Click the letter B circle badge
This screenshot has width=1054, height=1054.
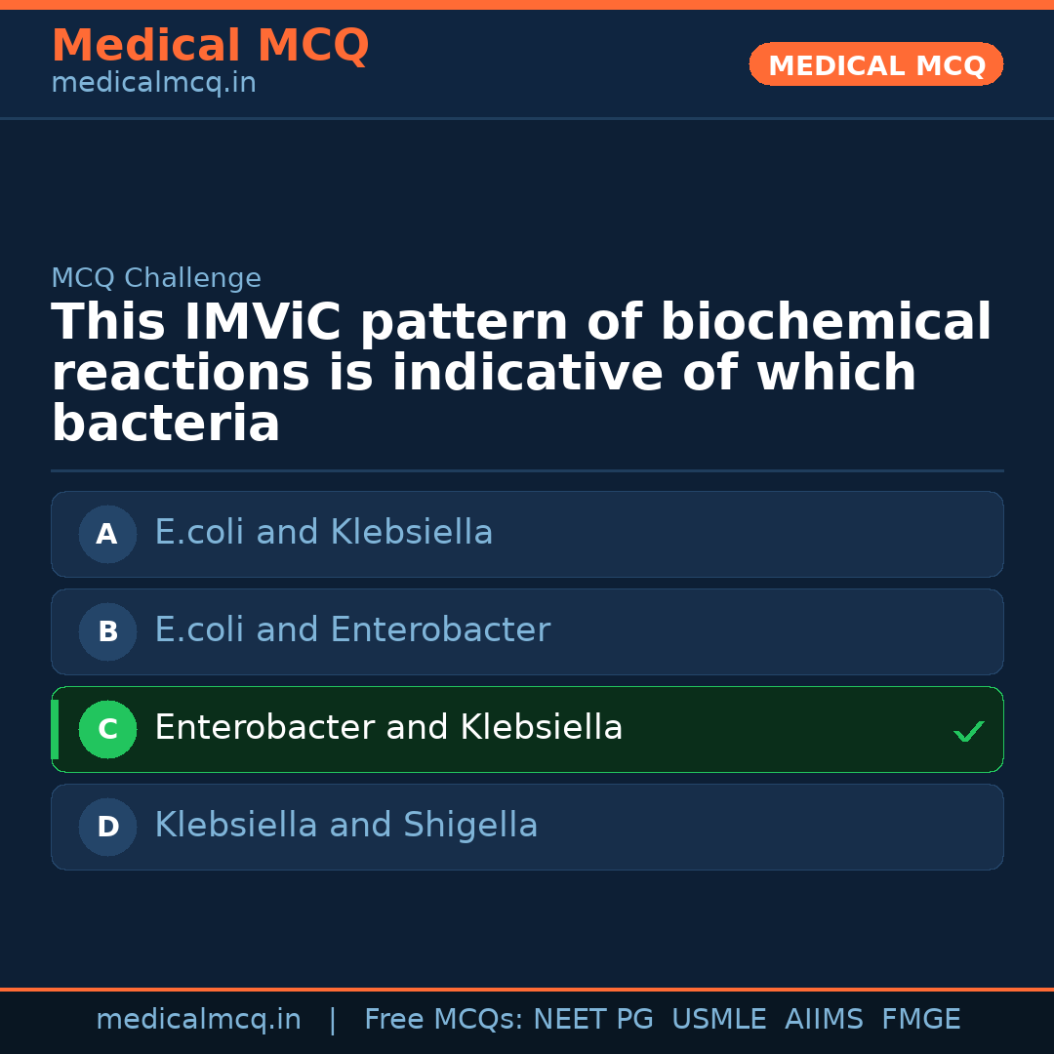point(107,631)
